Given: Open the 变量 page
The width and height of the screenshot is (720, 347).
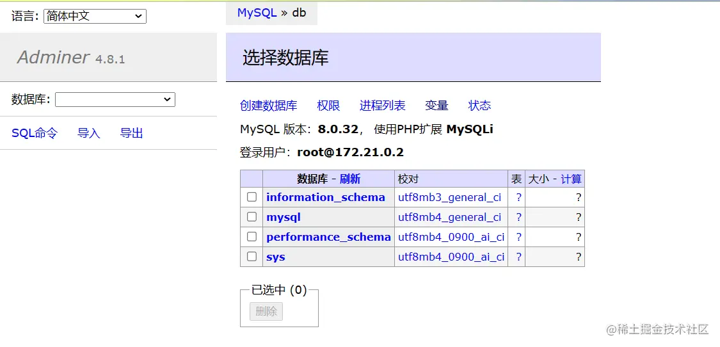Looking at the screenshot, I should tap(436, 106).
